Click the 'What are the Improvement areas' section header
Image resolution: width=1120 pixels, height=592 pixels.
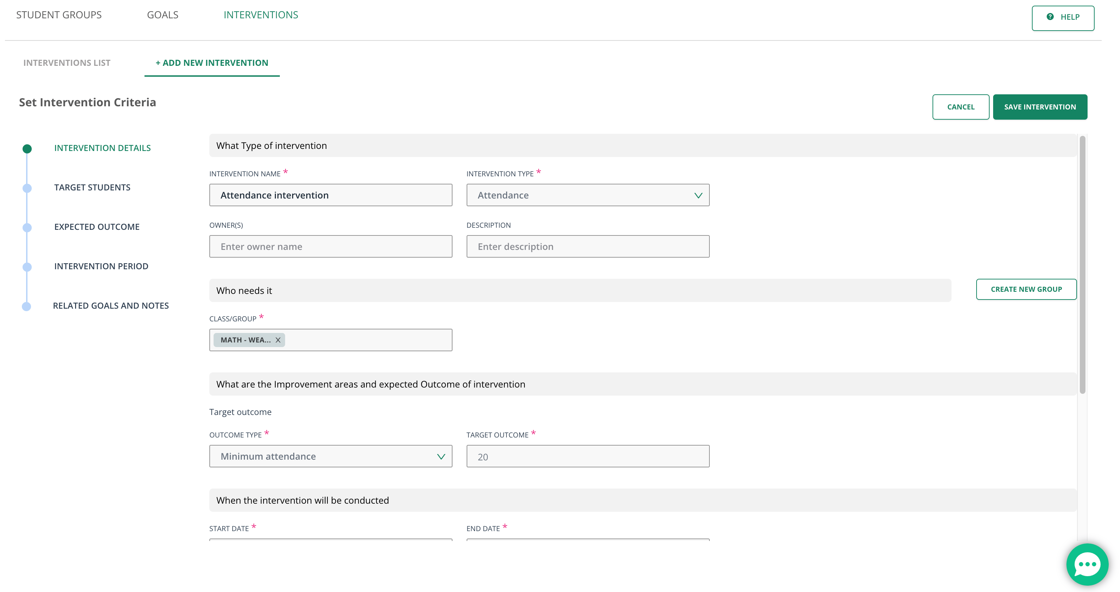pos(642,384)
